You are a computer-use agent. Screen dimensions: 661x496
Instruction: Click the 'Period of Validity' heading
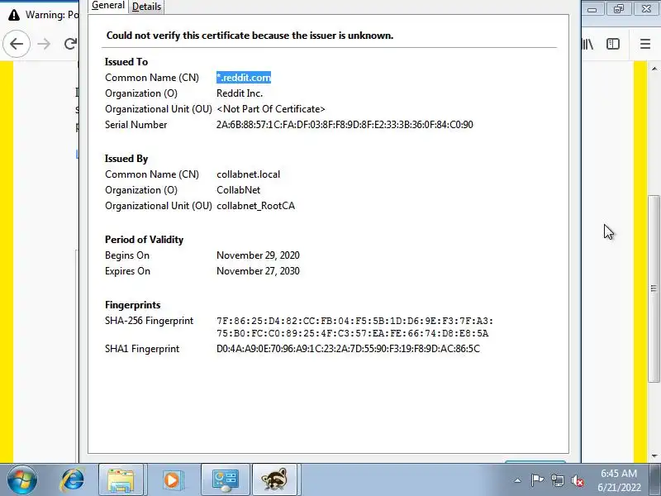click(x=144, y=240)
